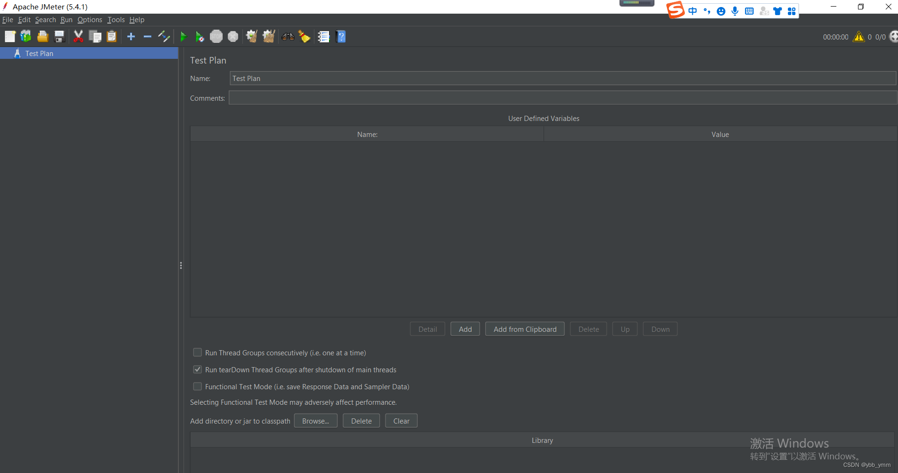Click the Clear All double-broom icon

[x=269, y=37]
